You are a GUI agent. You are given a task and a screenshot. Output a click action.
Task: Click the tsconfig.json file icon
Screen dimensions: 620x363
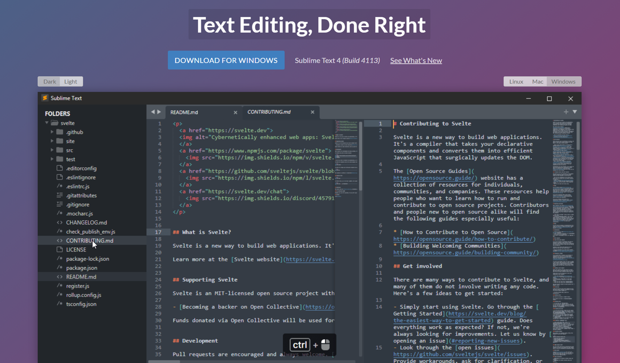click(x=60, y=304)
